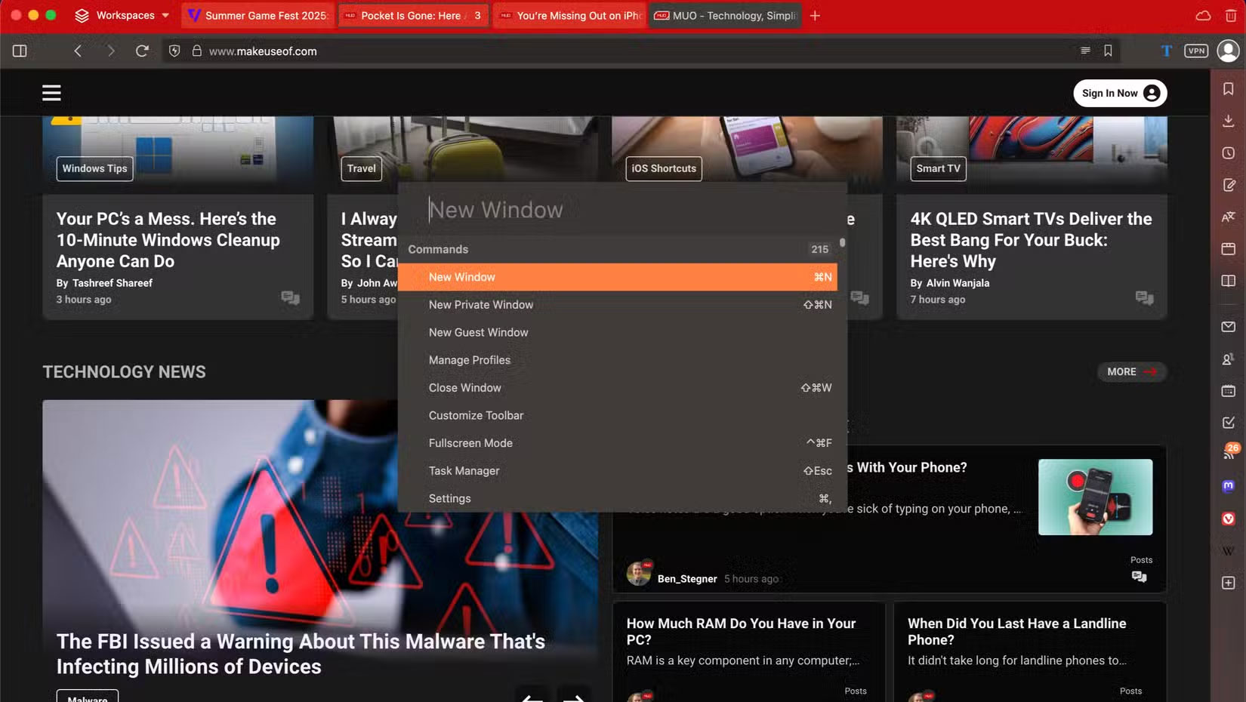
Task: Open the Feeds panel with 26 badge
Action: [1230, 452]
